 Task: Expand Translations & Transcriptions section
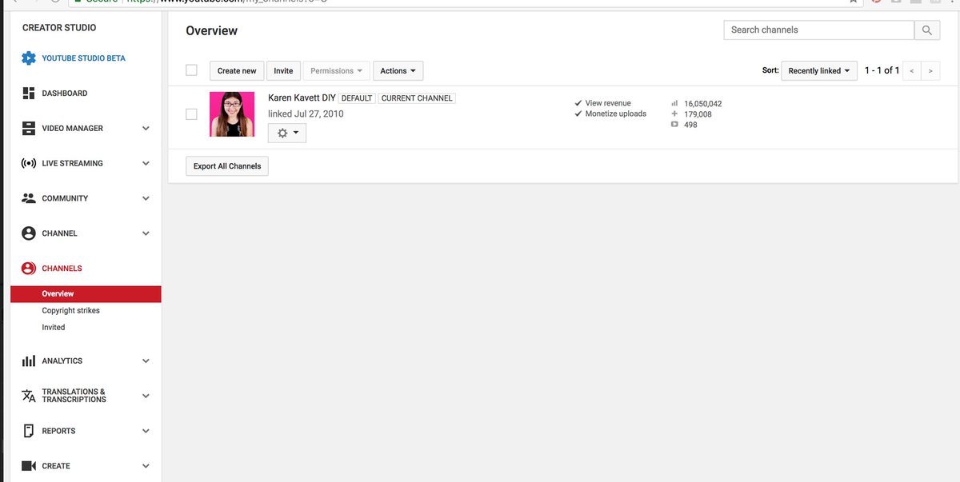click(146, 396)
